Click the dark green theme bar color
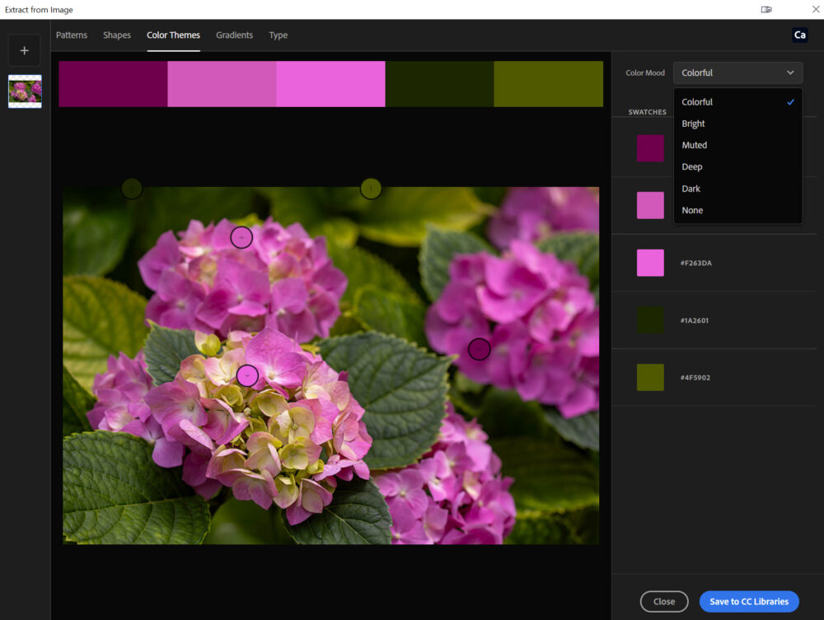 (x=439, y=84)
